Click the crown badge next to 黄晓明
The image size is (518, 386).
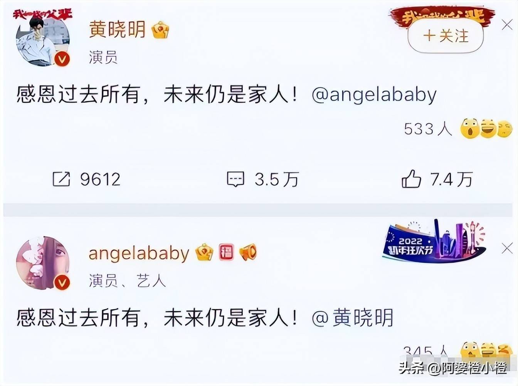[x=160, y=30]
